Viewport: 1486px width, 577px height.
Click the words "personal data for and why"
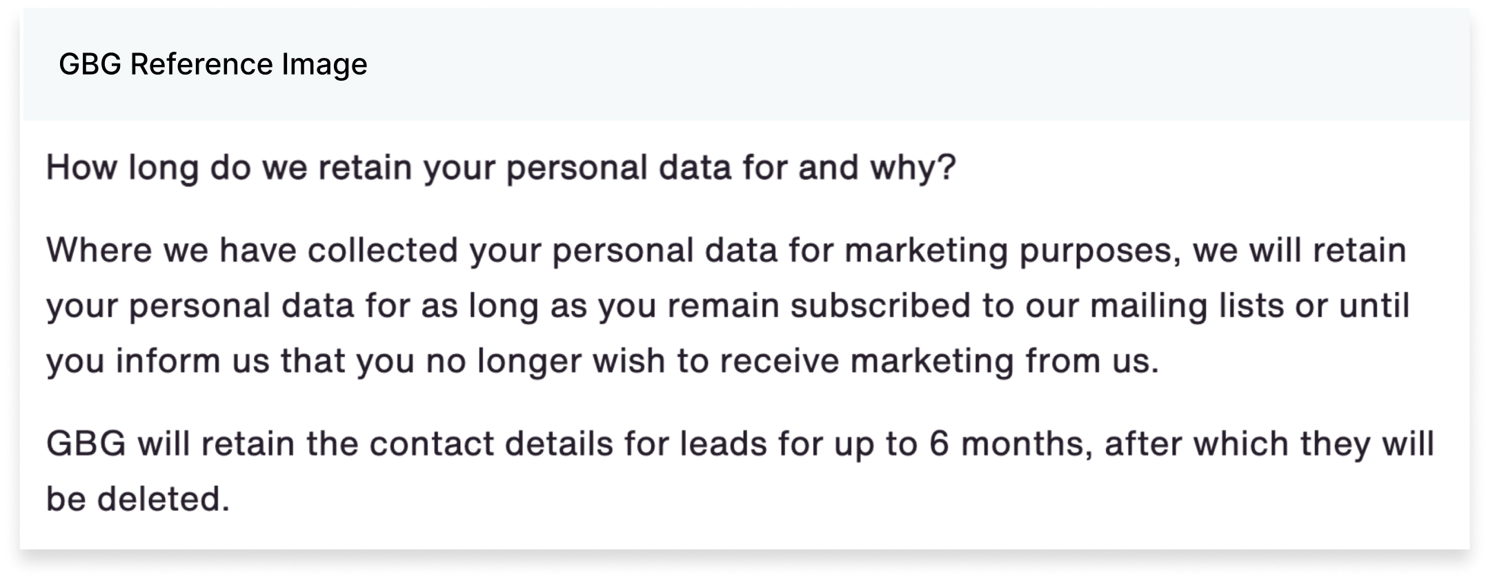click(x=721, y=168)
